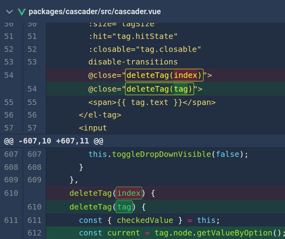Screen dimensions: 285x239
Task: Open packages/cascader/src/cascader.vue file path
Action: [x=95, y=12]
